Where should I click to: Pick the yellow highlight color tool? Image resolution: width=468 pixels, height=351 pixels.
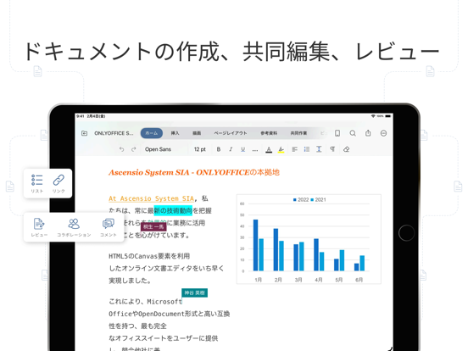(281, 149)
